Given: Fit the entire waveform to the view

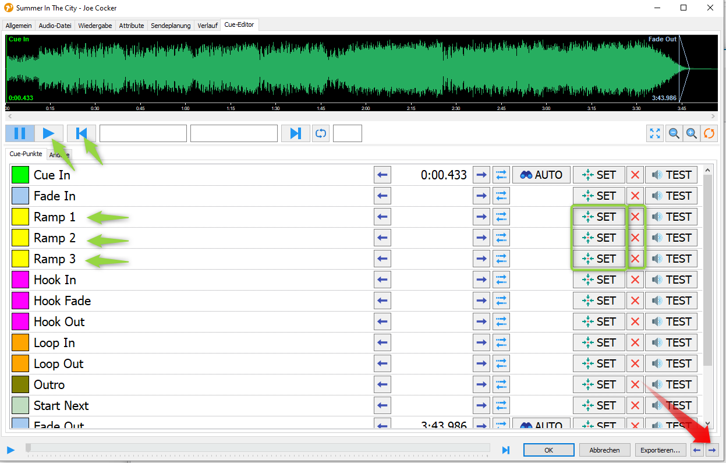Looking at the screenshot, I should tap(654, 133).
